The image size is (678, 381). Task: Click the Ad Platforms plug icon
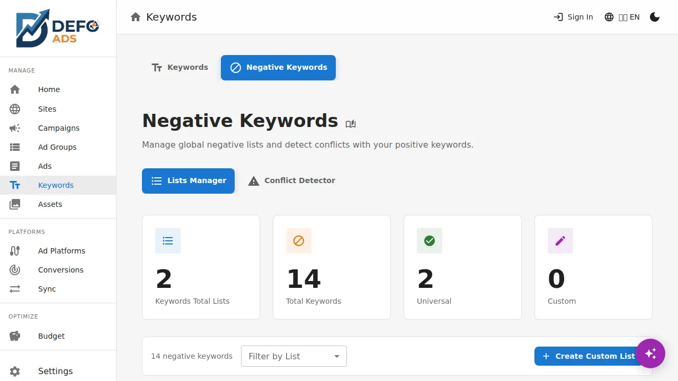(x=15, y=251)
